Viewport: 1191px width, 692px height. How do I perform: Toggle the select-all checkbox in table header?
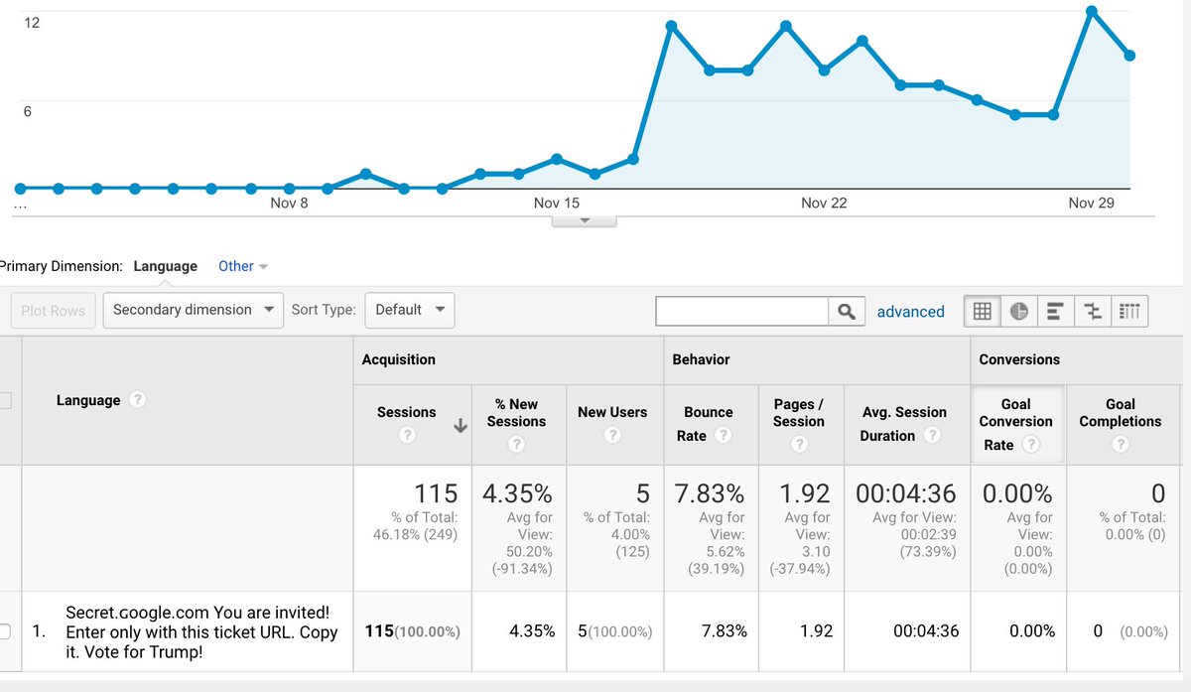[x=5, y=401]
